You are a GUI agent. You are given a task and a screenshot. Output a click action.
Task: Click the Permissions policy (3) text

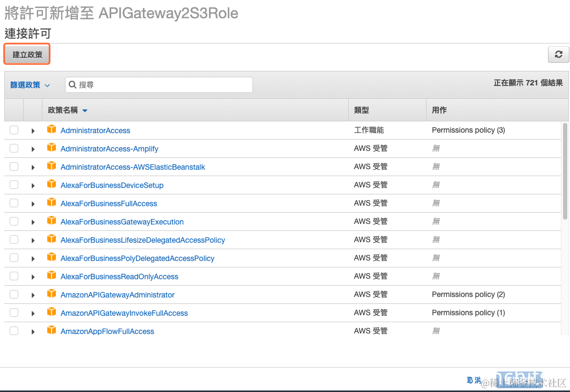pos(468,130)
